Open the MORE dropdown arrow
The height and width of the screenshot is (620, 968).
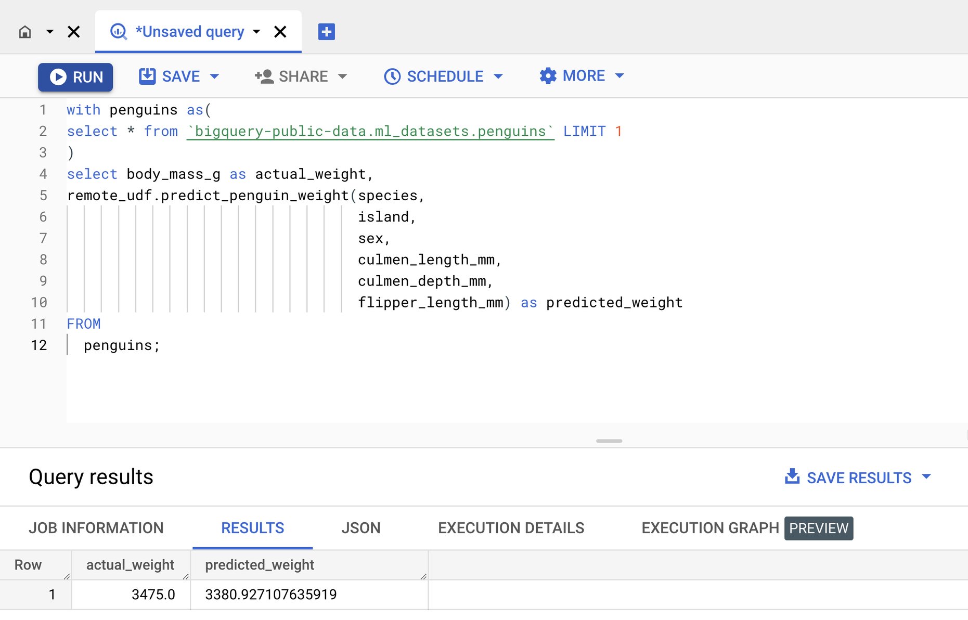[619, 76]
